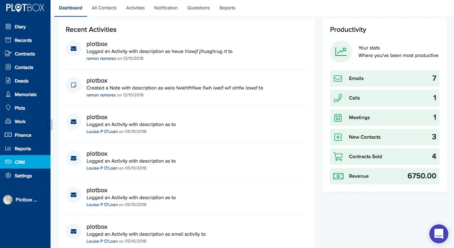
Task: Click the Louise P O'Loan contact link
Action: coord(102,132)
